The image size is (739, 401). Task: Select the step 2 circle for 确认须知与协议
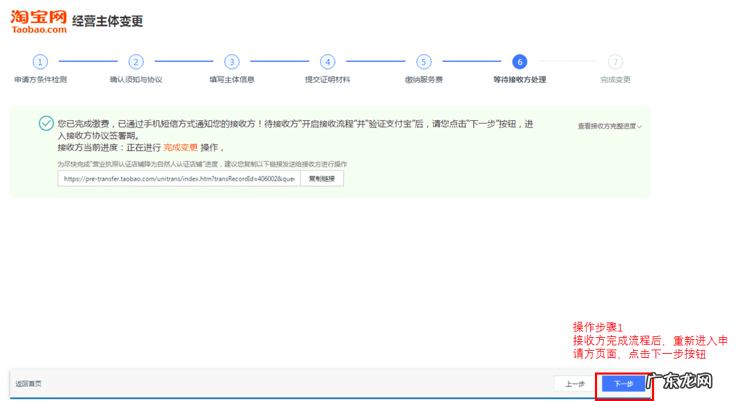pyautogui.click(x=136, y=62)
